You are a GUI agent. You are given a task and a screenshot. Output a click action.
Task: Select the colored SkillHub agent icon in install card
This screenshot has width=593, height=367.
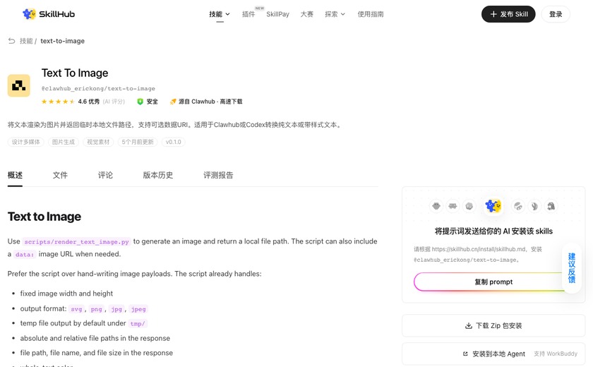[493, 206]
